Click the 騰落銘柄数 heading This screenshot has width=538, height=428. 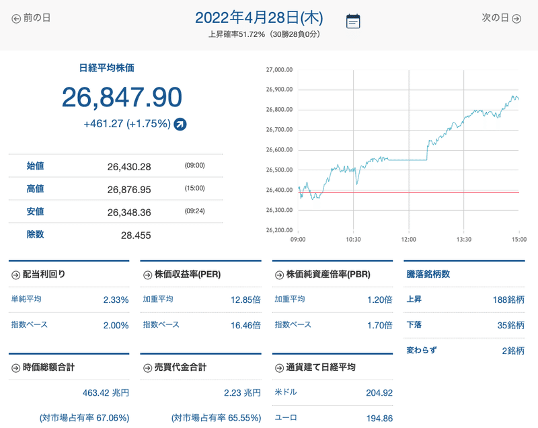pyautogui.click(x=428, y=274)
